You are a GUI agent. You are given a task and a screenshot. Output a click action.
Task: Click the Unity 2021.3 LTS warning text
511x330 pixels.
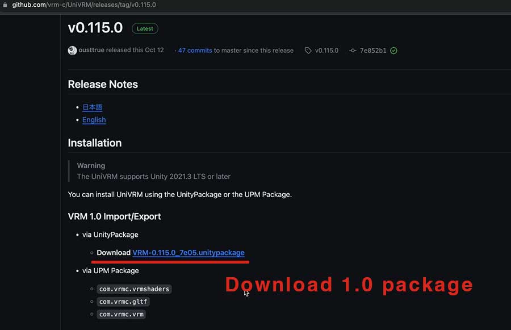(x=154, y=177)
